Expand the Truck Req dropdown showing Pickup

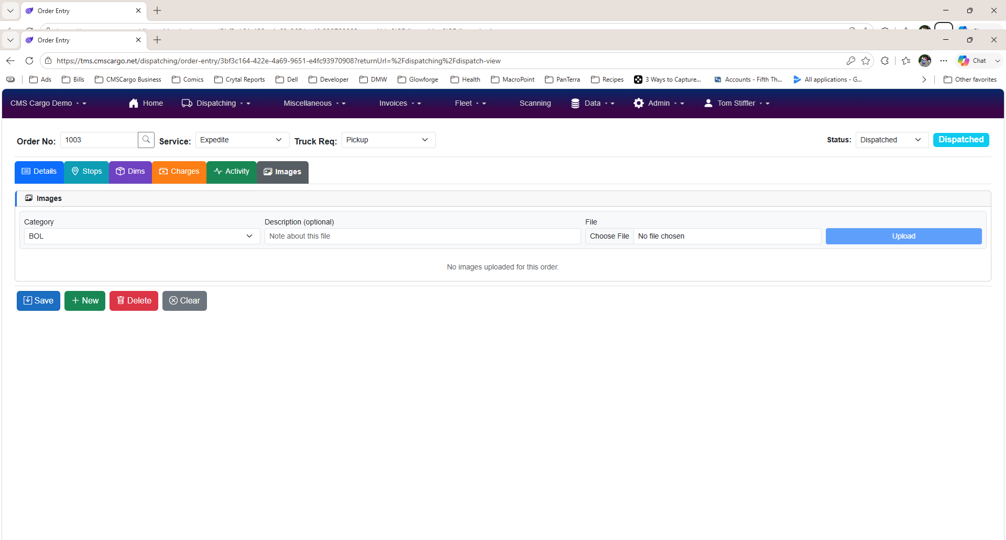388,140
